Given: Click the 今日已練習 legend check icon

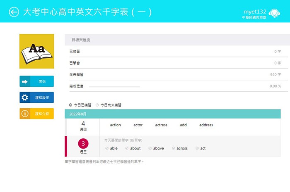Looking at the screenshot, I should (x=70, y=105).
